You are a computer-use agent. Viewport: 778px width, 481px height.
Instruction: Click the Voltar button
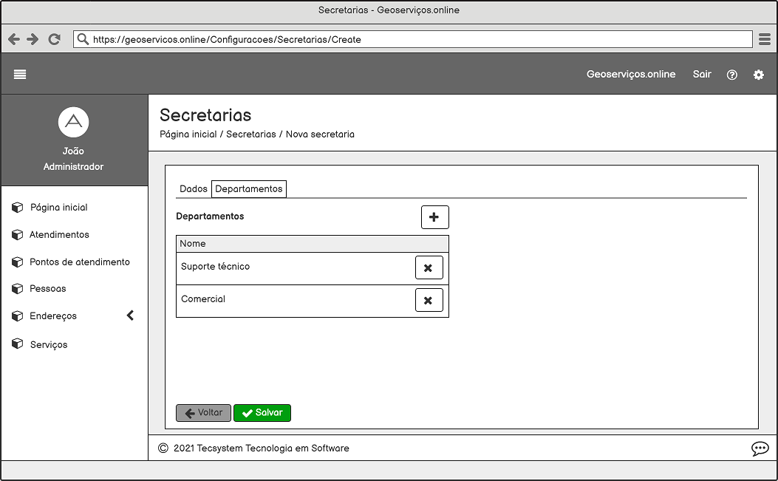[203, 413]
